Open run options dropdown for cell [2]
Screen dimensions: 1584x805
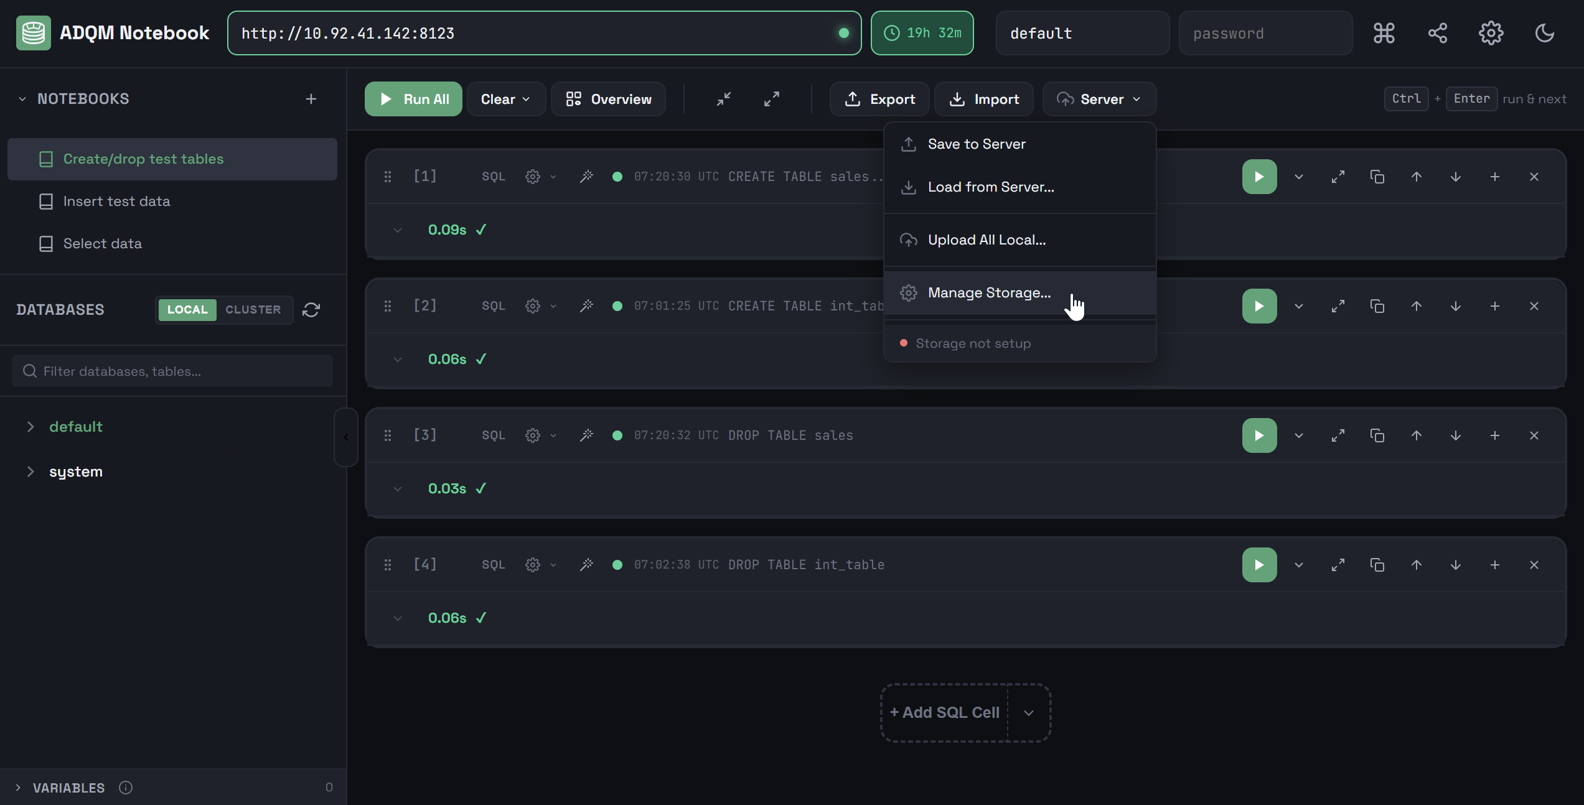point(1299,306)
